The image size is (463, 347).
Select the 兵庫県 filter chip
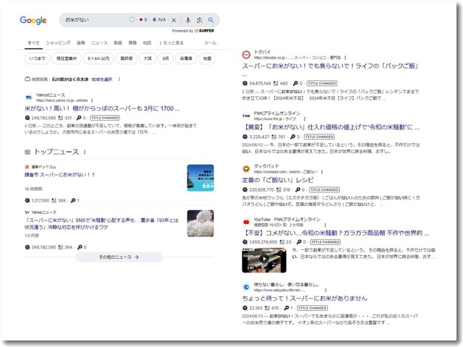point(186,59)
